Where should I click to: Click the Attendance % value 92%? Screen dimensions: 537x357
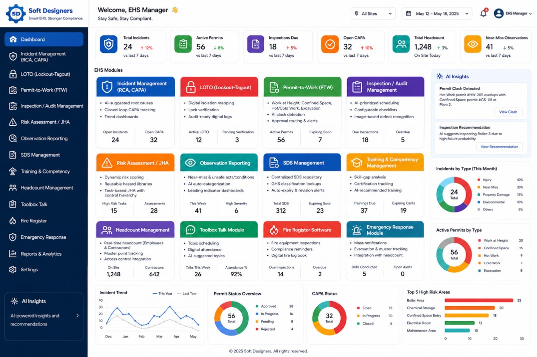pyautogui.click(x=236, y=274)
